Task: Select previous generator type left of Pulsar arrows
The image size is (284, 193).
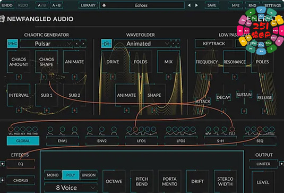Action: pos(76,44)
